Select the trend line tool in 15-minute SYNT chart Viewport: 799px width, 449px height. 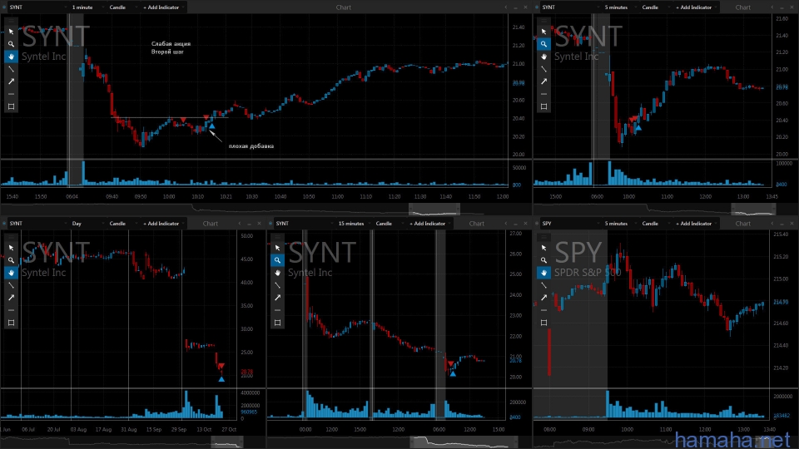click(x=277, y=285)
